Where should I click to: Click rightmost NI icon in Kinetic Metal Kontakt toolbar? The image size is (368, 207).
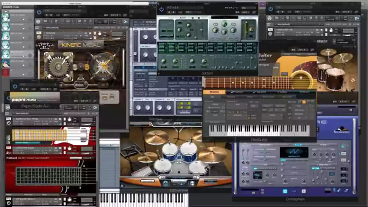point(125,22)
